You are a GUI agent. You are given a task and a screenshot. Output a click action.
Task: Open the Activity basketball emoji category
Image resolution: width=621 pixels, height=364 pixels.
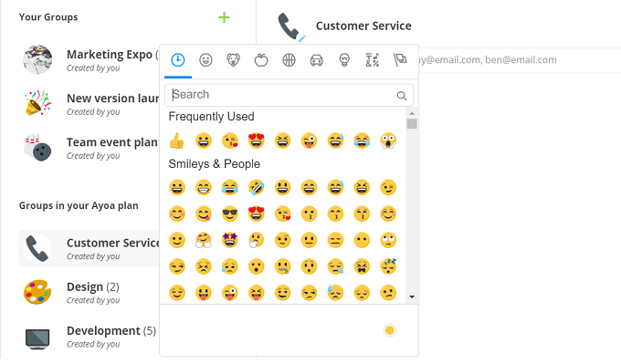(289, 60)
